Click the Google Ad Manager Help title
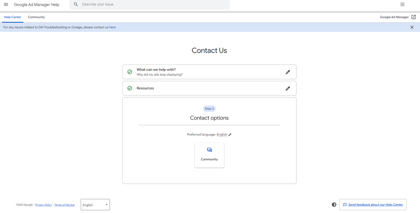Screen dimensions: 420x213 point(37,5)
